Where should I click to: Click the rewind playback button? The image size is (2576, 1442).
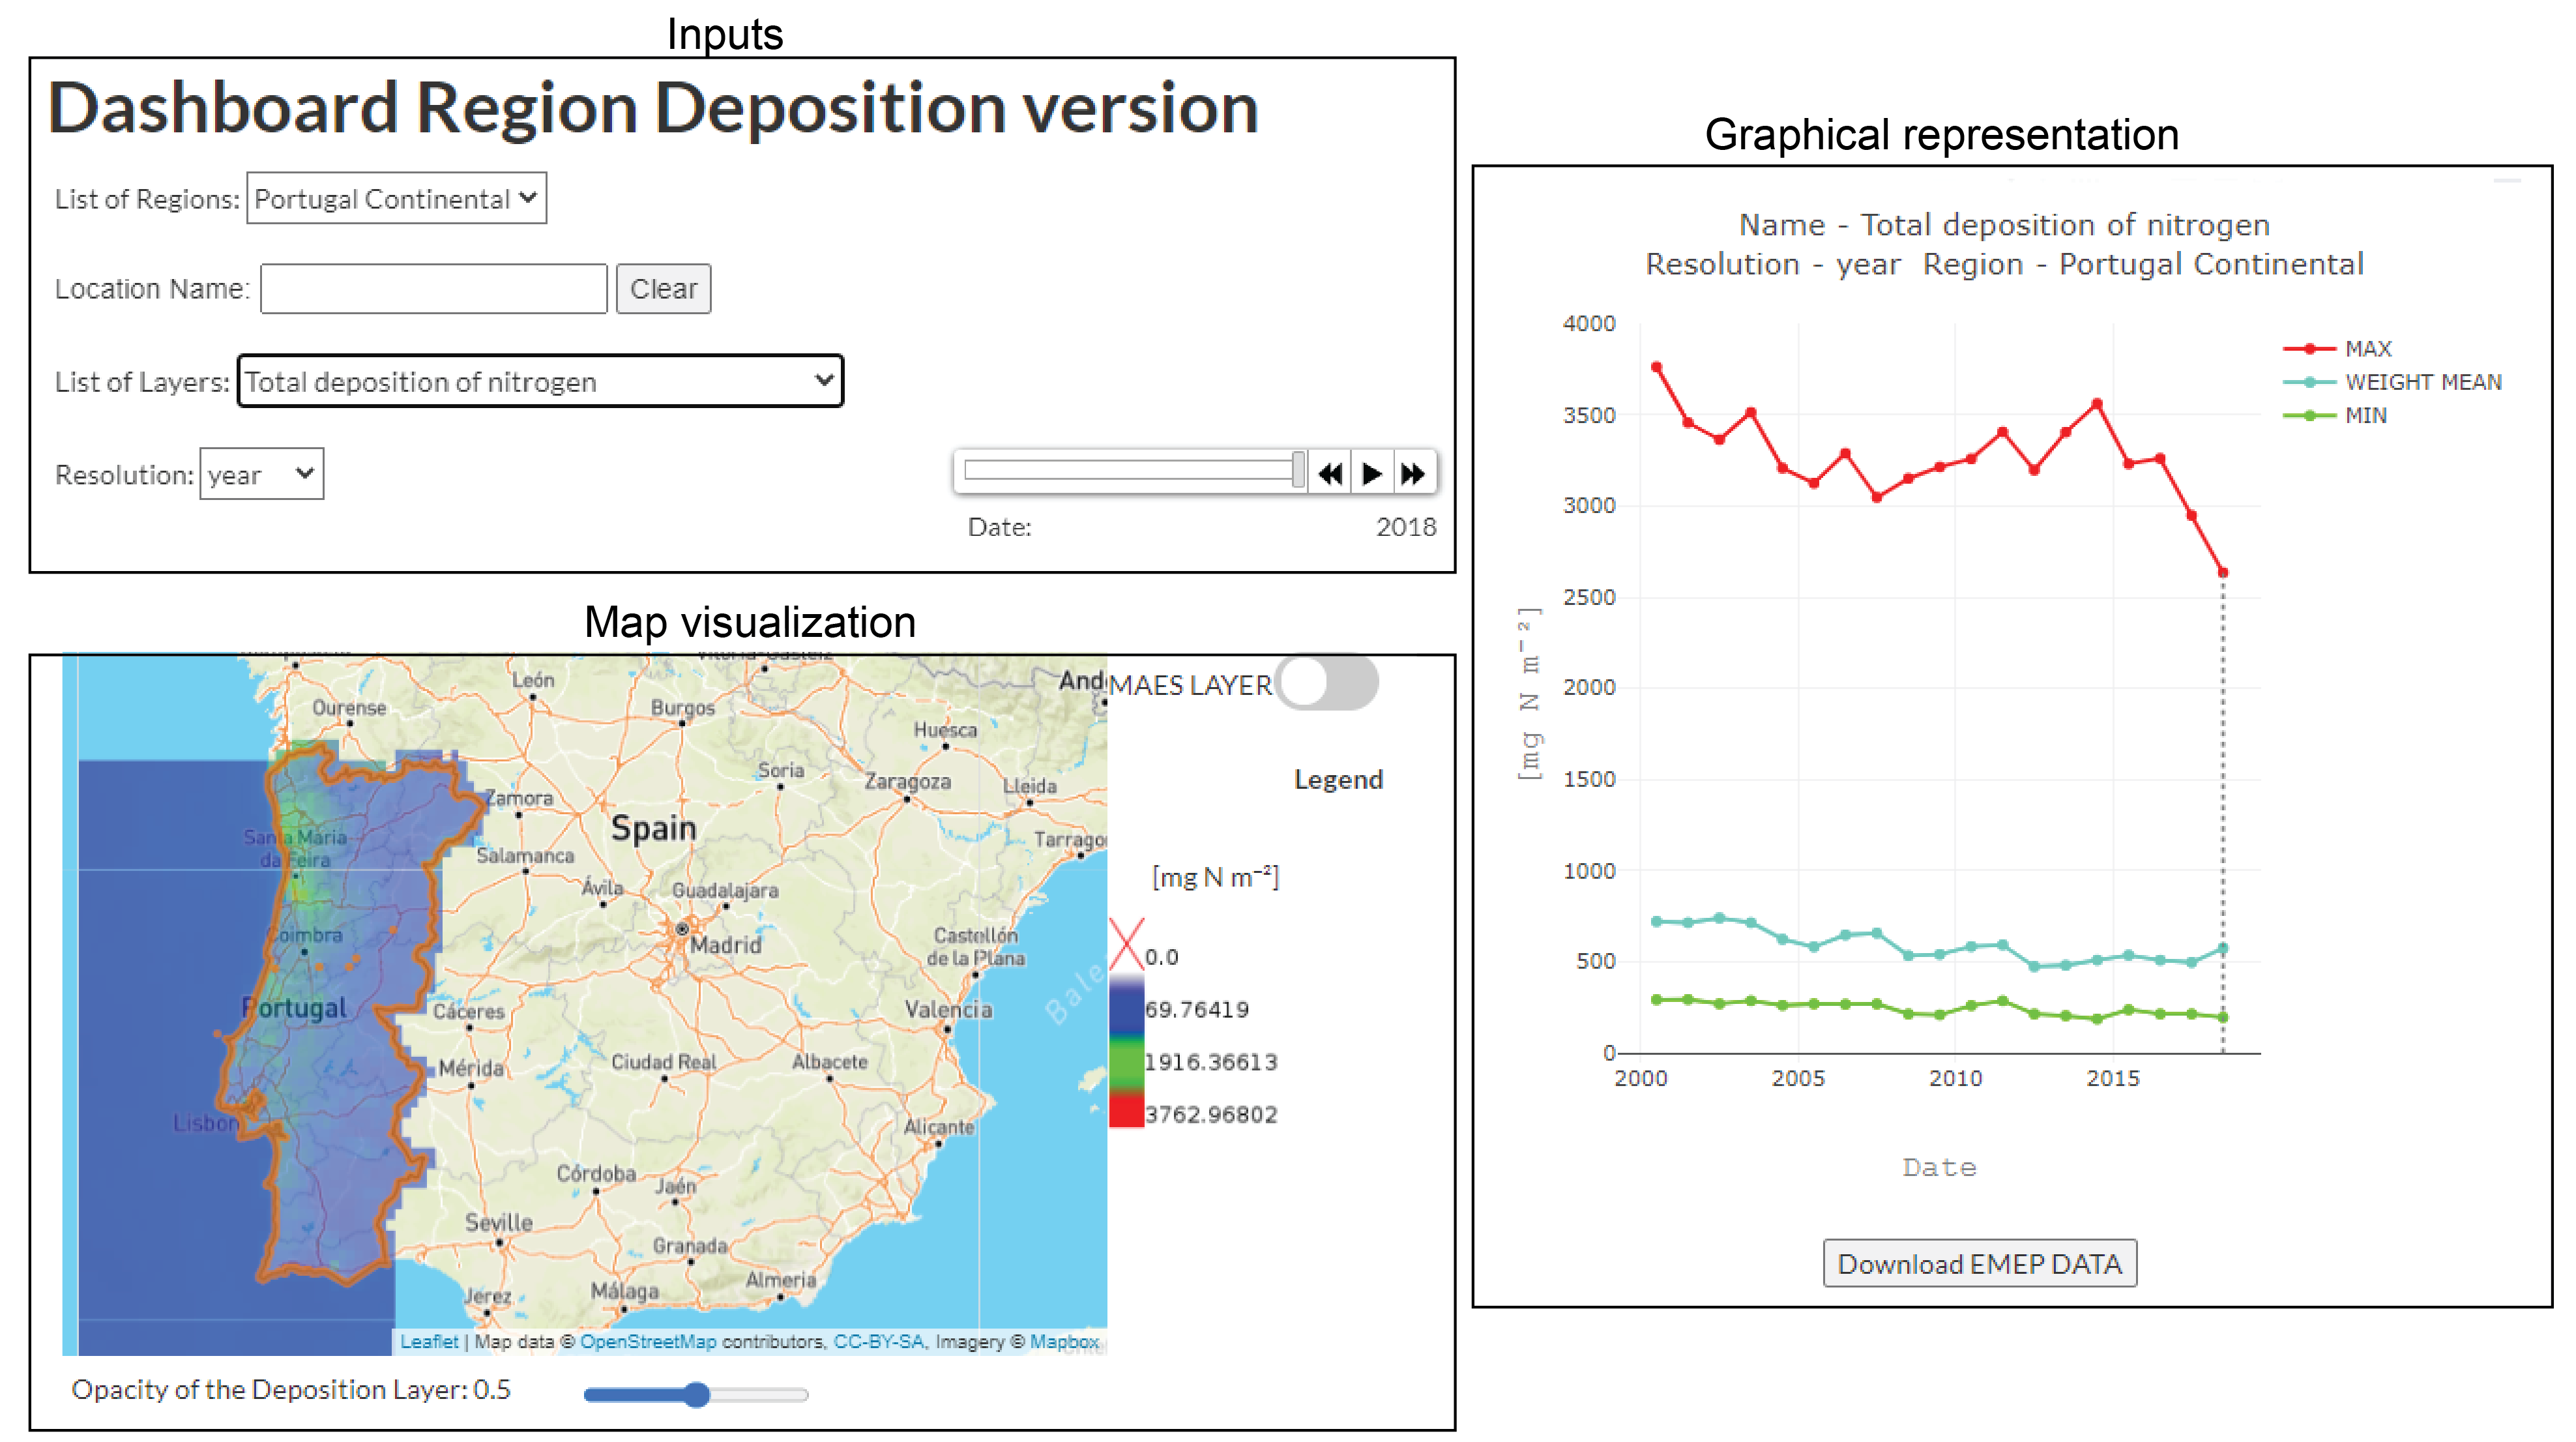point(1330,474)
